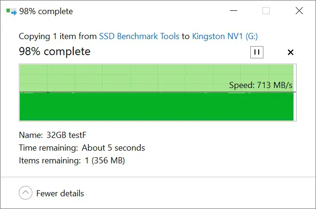Click the "Copying 1 item from" text
Image resolution: width=316 pixels, height=209 pixels.
tap(58, 36)
